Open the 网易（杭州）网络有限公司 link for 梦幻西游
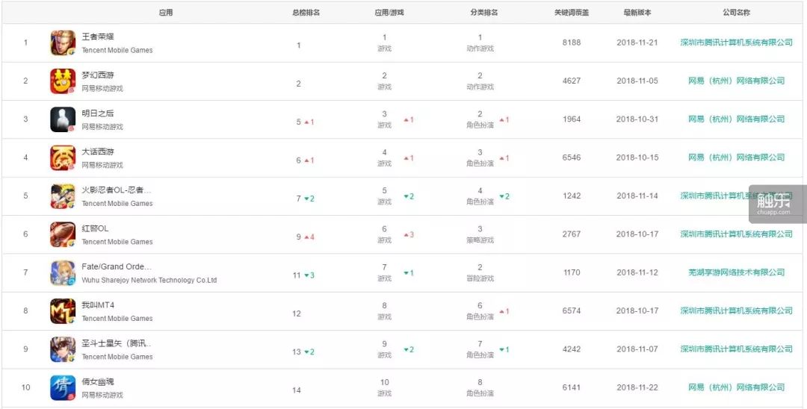The width and height of the screenshot is (807, 409). [736, 81]
